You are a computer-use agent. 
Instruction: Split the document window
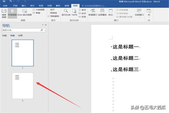(111, 13)
